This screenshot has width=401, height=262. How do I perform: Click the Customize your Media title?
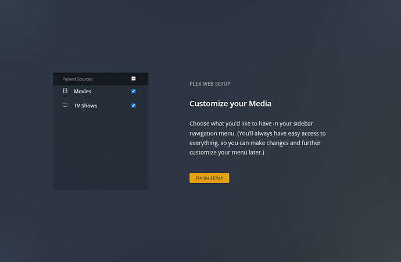230,104
